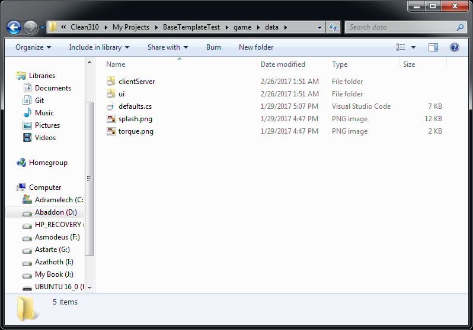Open recent locations dropdown beside Forward button
Image resolution: width=473 pixels, height=330 pixels.
42,27
